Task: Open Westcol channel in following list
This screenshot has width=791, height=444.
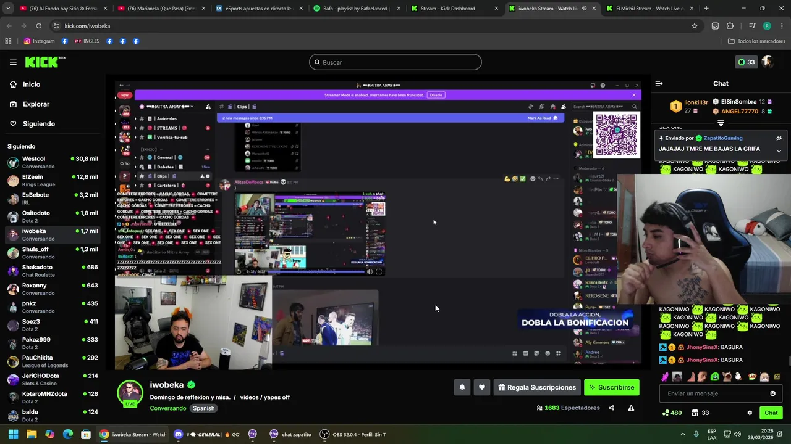Action: [x=53, y=162]
